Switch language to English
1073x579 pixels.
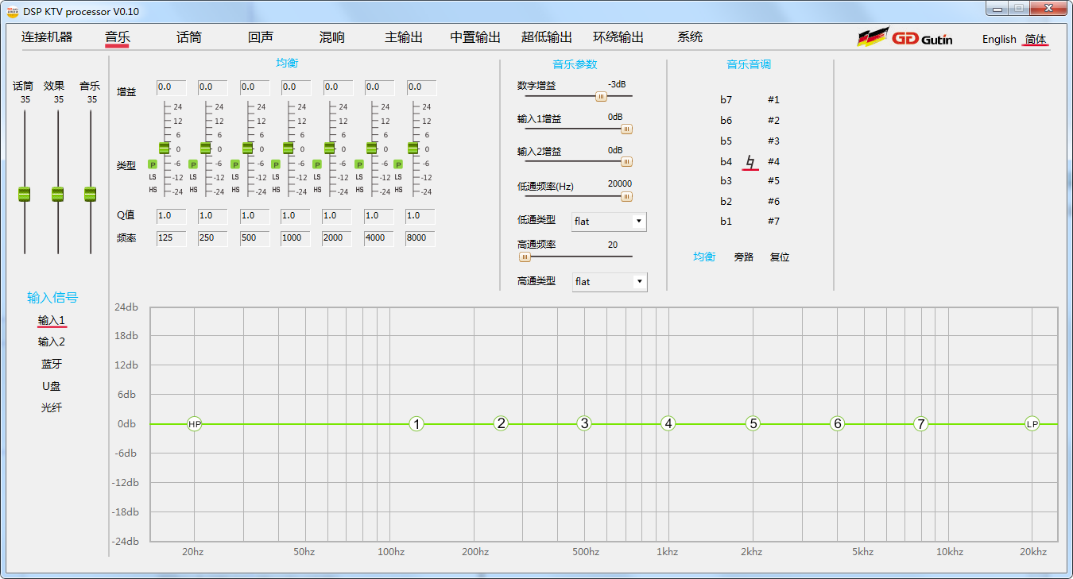pyautogui.click(x=999, y=39)
